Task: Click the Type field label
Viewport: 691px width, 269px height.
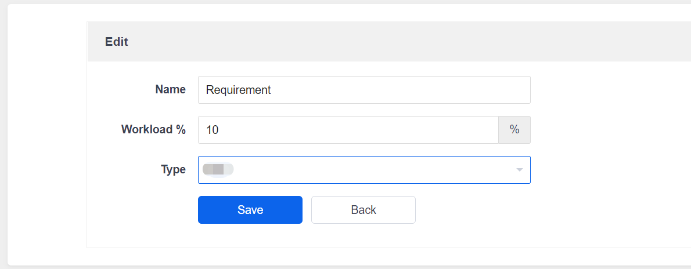Action: point(173,170)
